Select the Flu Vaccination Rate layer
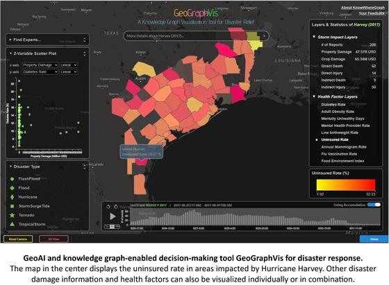 339,154
